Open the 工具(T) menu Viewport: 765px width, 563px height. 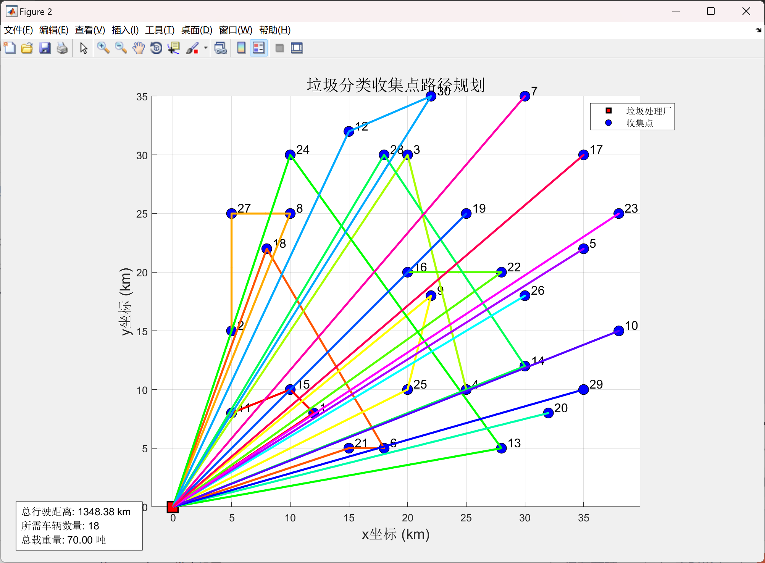(160, 30)
